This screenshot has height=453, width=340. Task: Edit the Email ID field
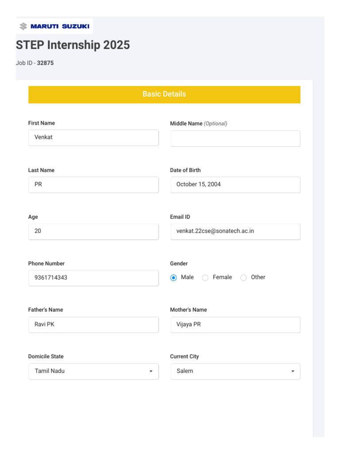[x=235, y=231]
